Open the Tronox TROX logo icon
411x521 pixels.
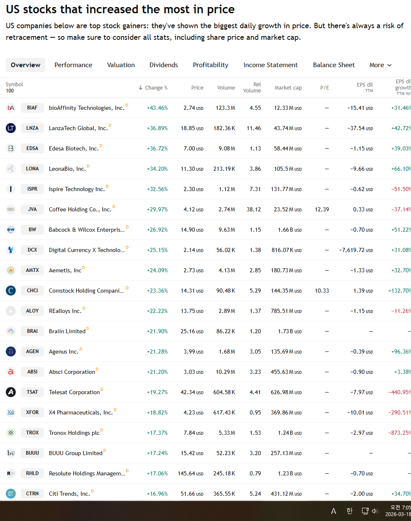(11, 433)
